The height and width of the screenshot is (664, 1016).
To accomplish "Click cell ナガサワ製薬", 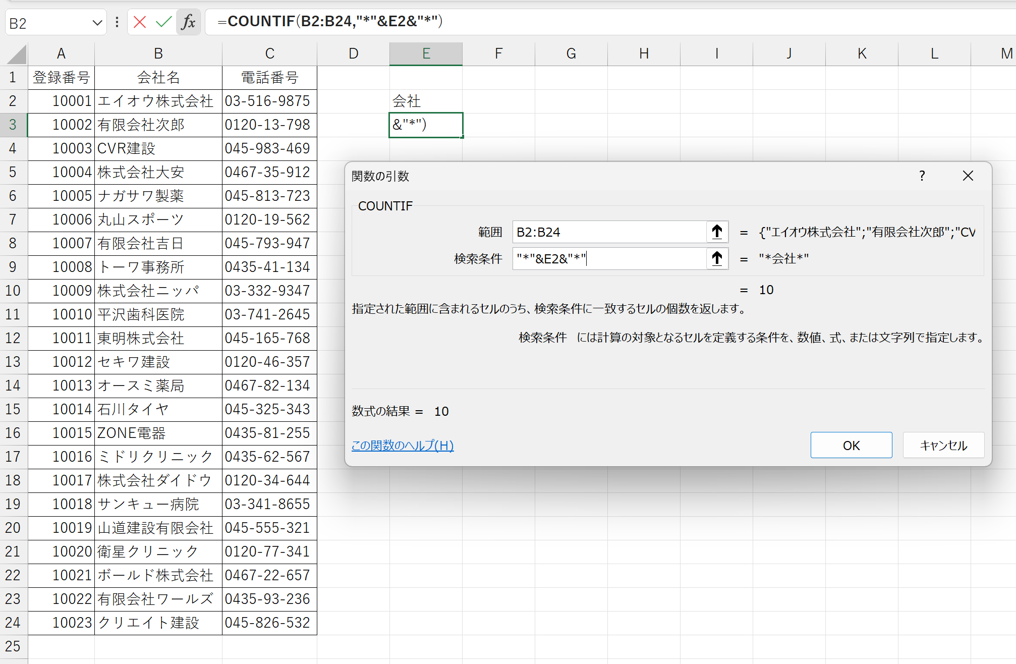I will (x=158, y=196).
